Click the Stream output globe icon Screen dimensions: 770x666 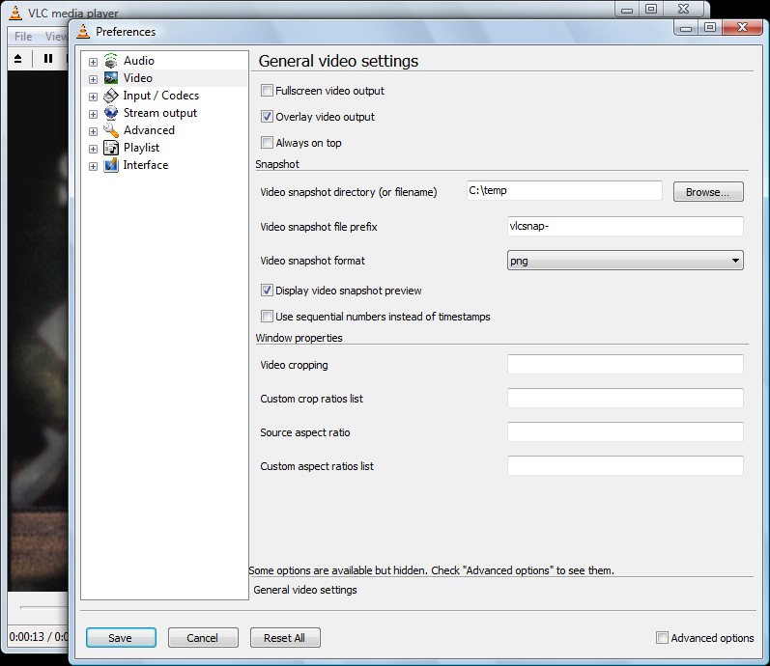111,113
